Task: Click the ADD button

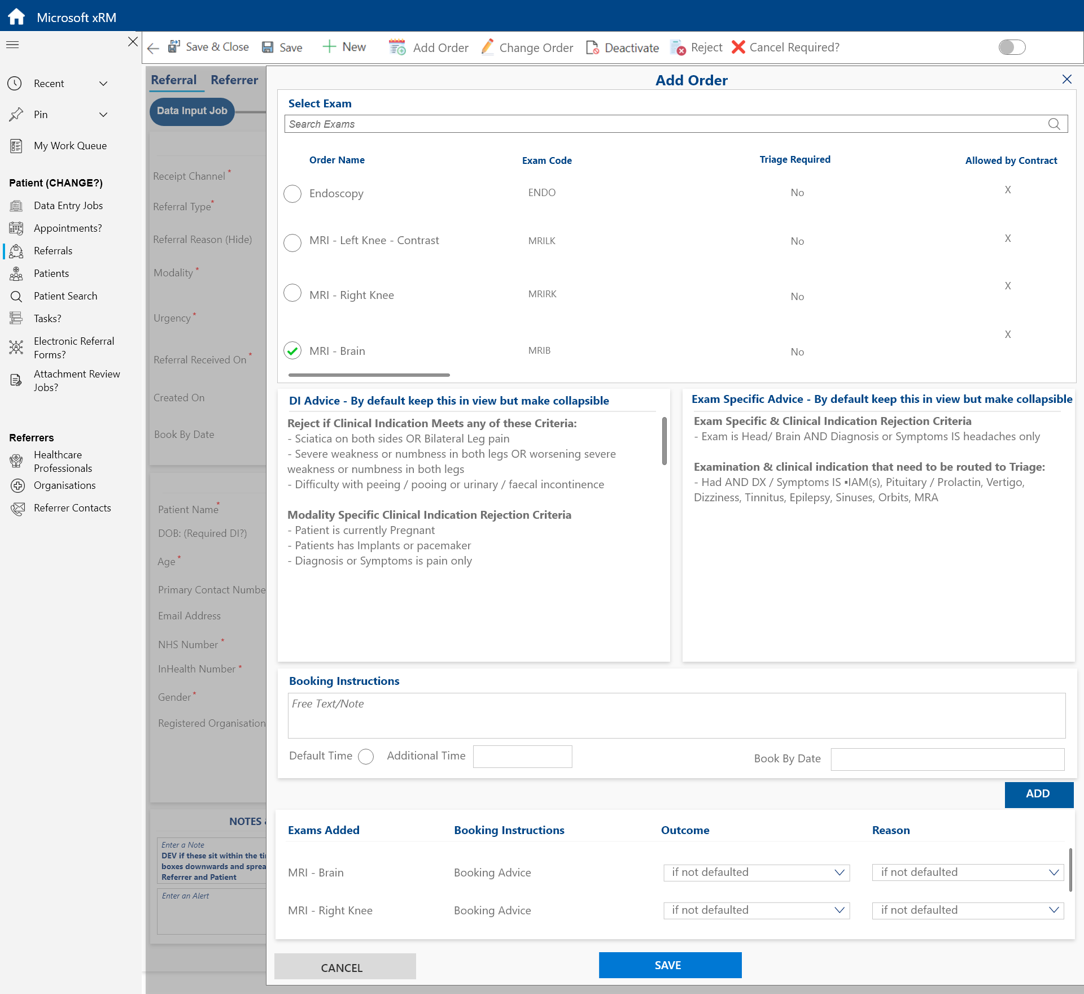Action: (1038, 794)
